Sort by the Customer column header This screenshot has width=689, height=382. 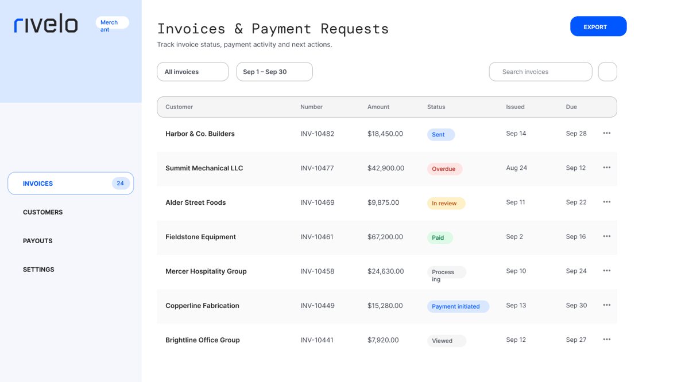pyautogui.click(x=179, y=107)
